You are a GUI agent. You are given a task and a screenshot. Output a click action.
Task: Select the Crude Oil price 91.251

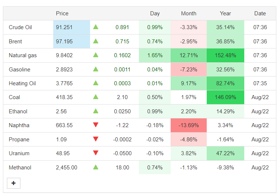[x=64, y=27]
